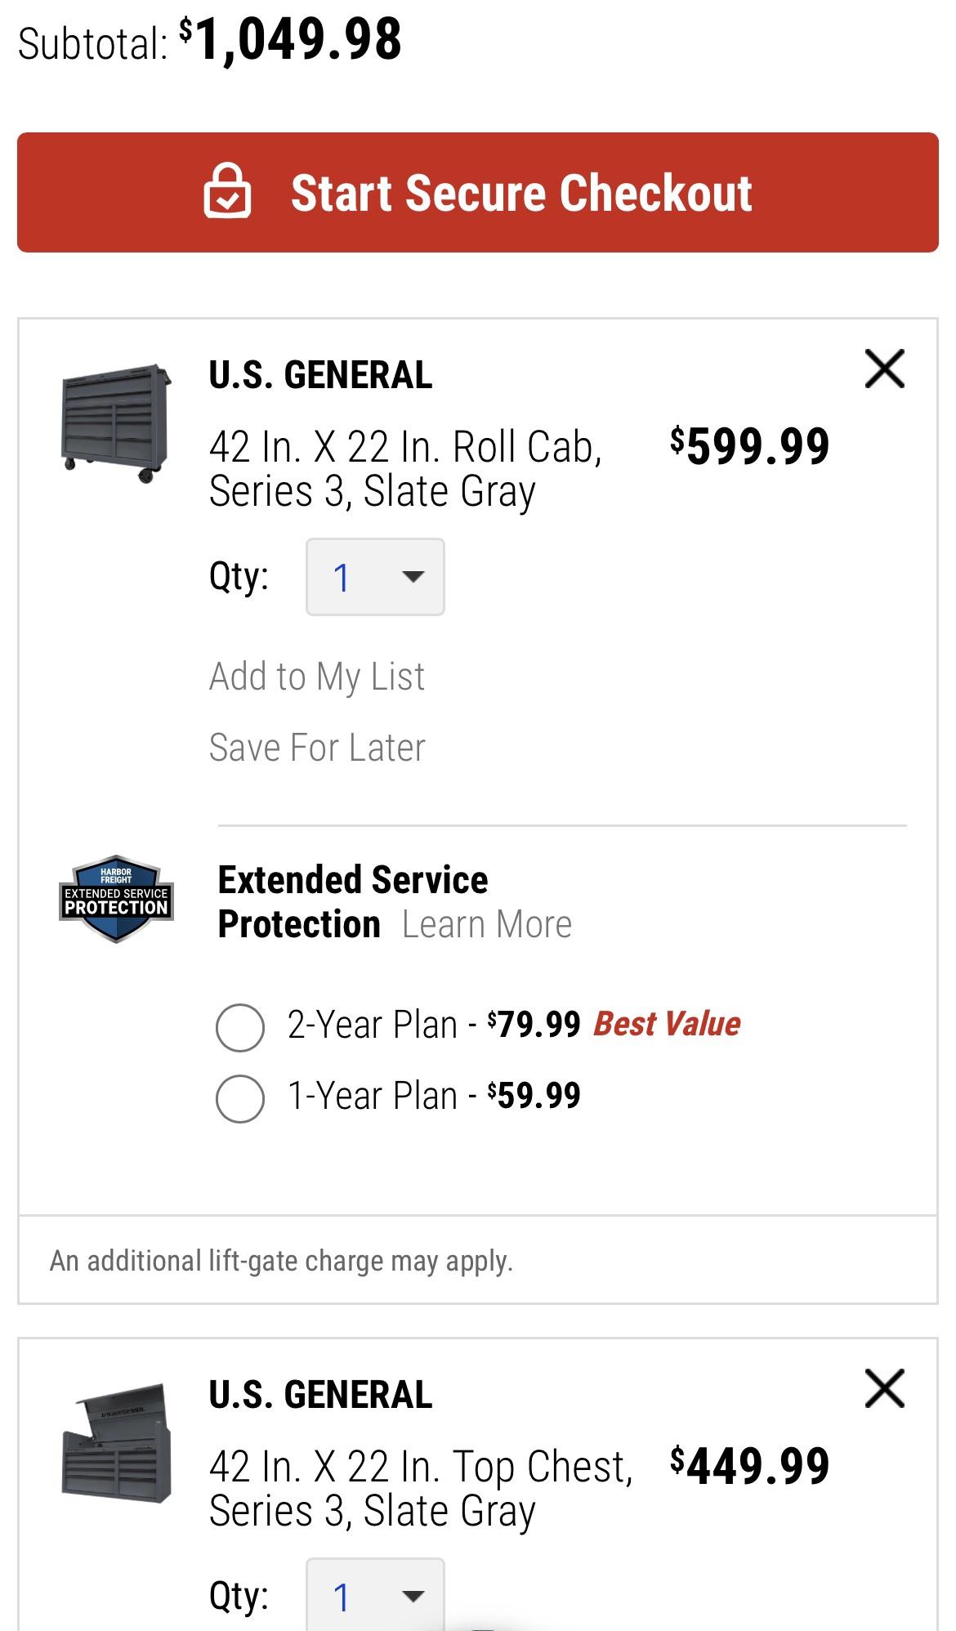
Task: Open Learn More about Extended Service Protection
Action: coord(486,923)
